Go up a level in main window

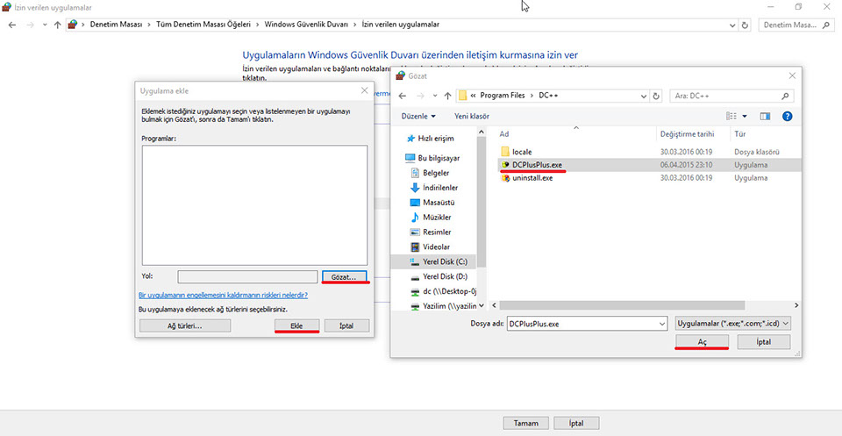[58, 25]
